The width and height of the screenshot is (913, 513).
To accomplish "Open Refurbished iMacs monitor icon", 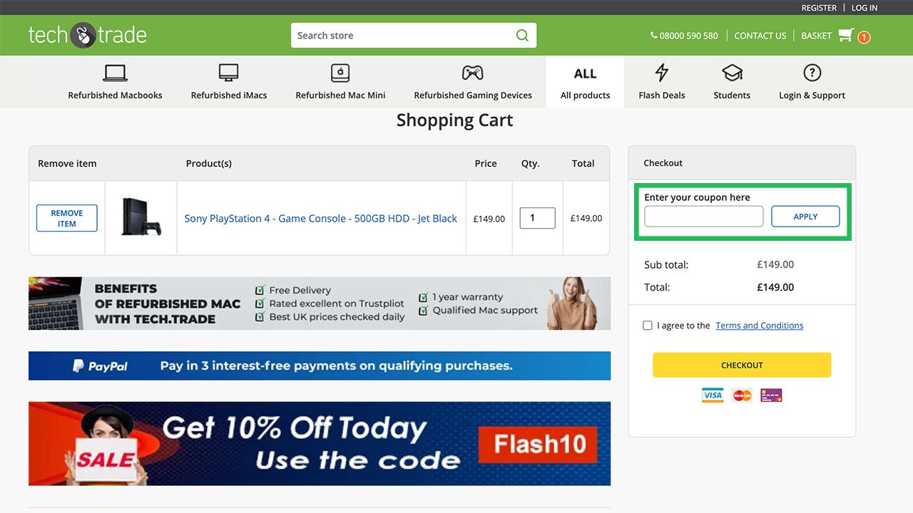I will click(228, 73).
